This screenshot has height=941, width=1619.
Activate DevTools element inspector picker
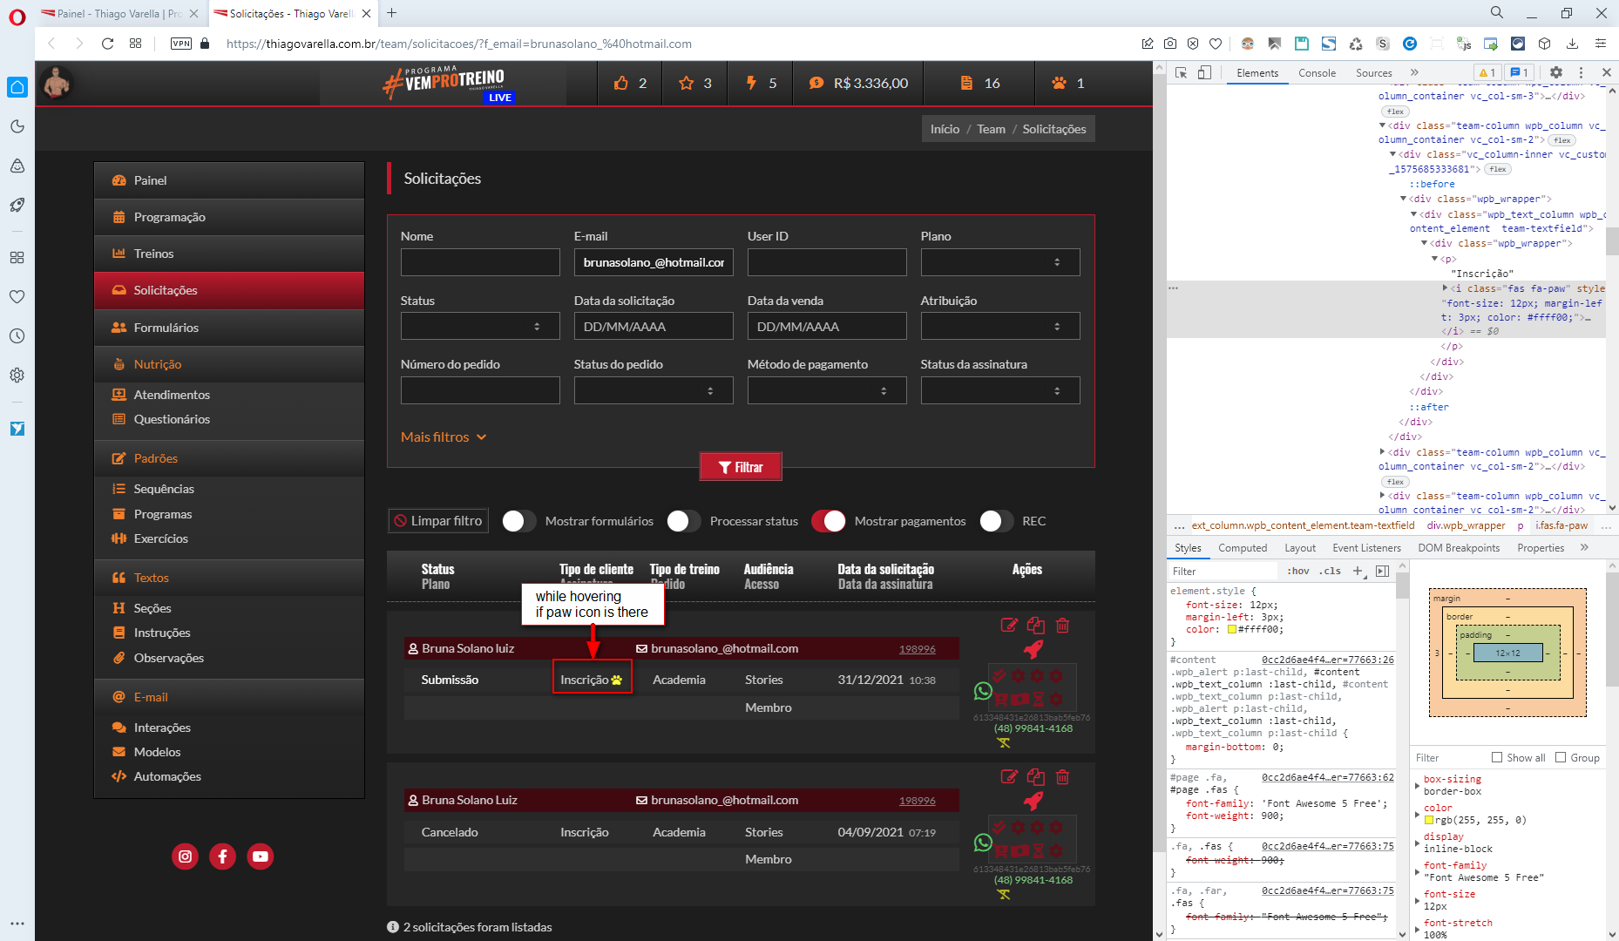pos(1181,73)
